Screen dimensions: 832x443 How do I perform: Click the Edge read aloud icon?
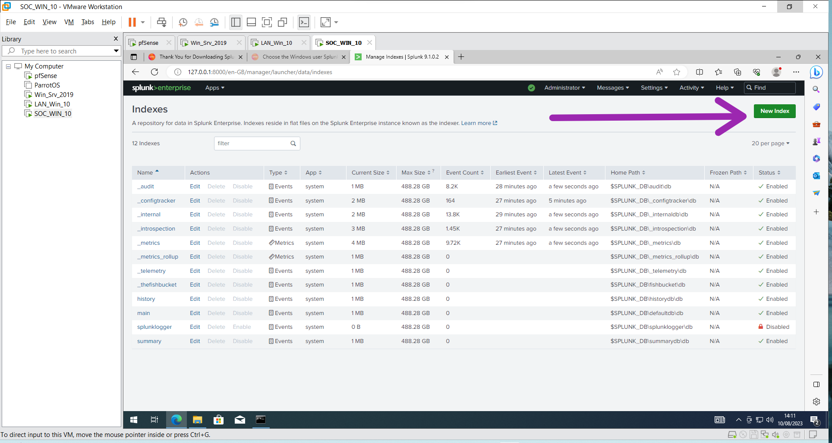659,72
